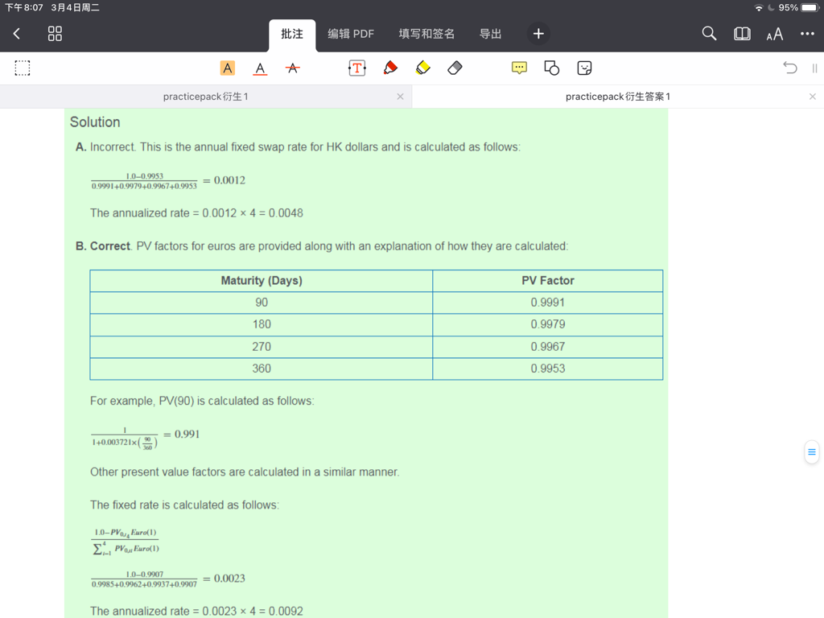The height and width of the screenshot is (618, 824).
Task: Tap the battery 95% status indicator
Action: (798, 8)
